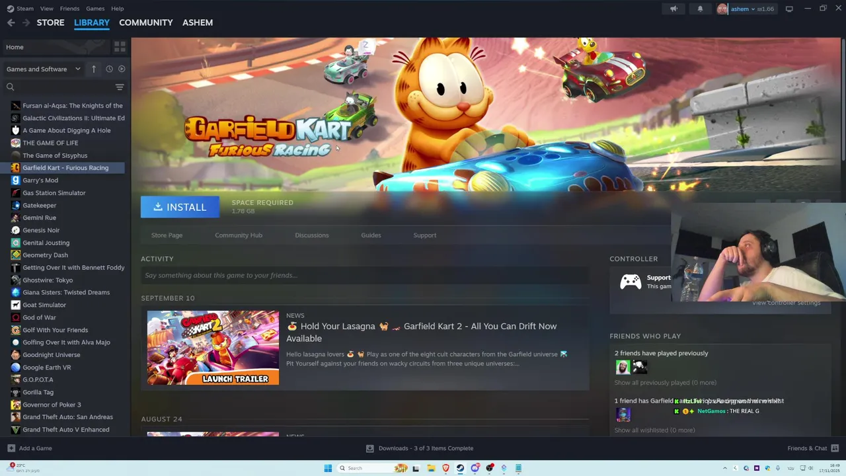The image size is (846, 476).
Task: Go to the STORE tab
Action: tap(50, 22)
